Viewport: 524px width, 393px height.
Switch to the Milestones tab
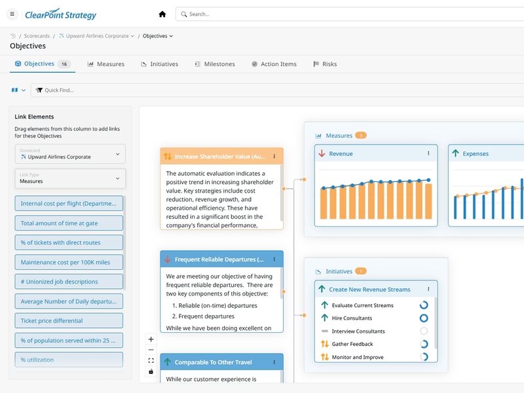click(215, 64)
